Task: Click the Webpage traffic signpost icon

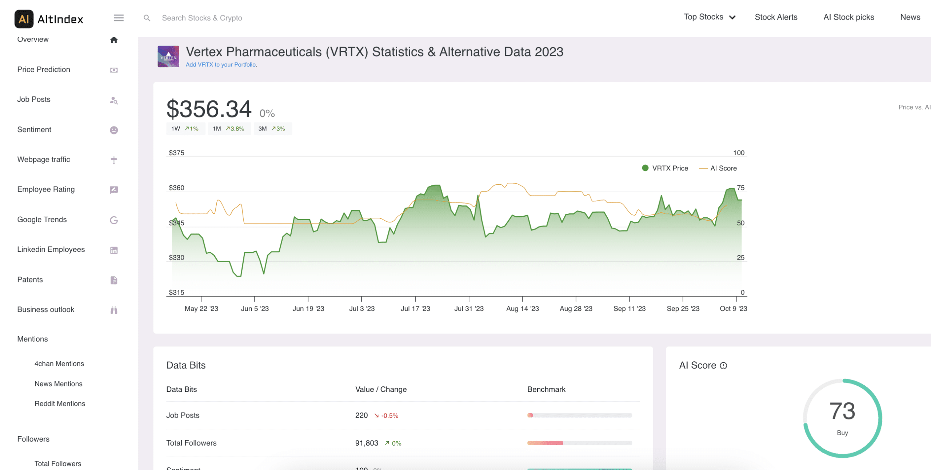Action: 114,160
